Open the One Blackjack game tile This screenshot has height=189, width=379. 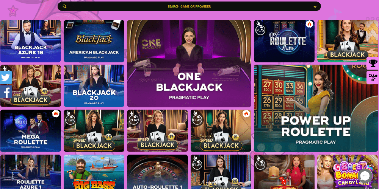coord(189,64)
